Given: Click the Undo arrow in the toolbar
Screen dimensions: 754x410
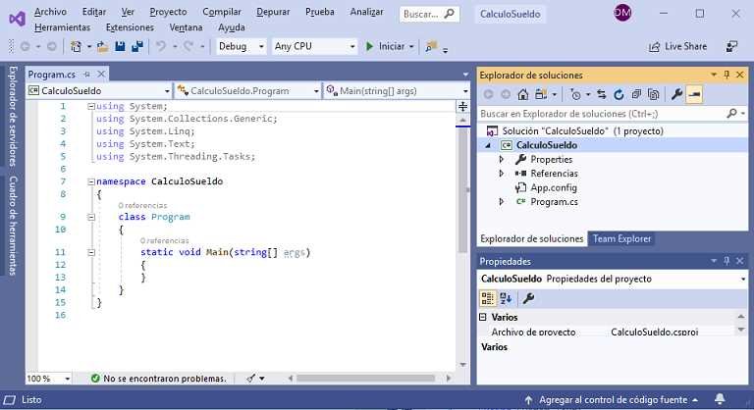Looking at the screenshot, I should (161, 46).
